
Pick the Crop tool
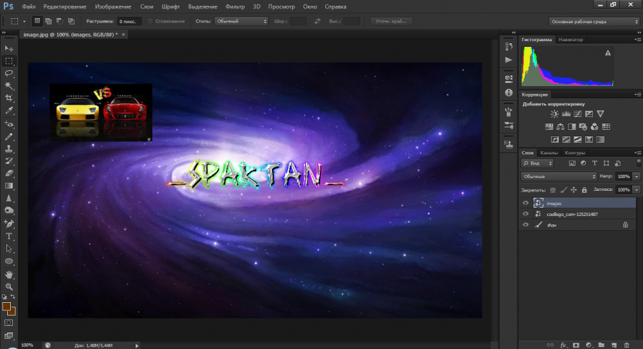9,98
